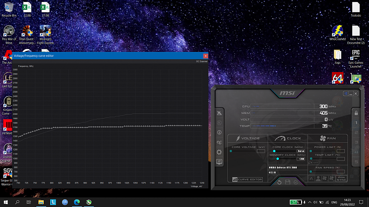Toggle Fan Sync button
This screenshot has width=369, height=207.
point(341,179)
